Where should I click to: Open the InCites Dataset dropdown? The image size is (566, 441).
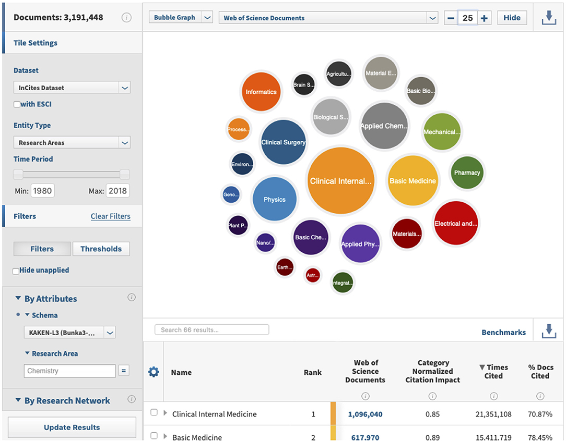pyautogui.click(x=72, y=88)
